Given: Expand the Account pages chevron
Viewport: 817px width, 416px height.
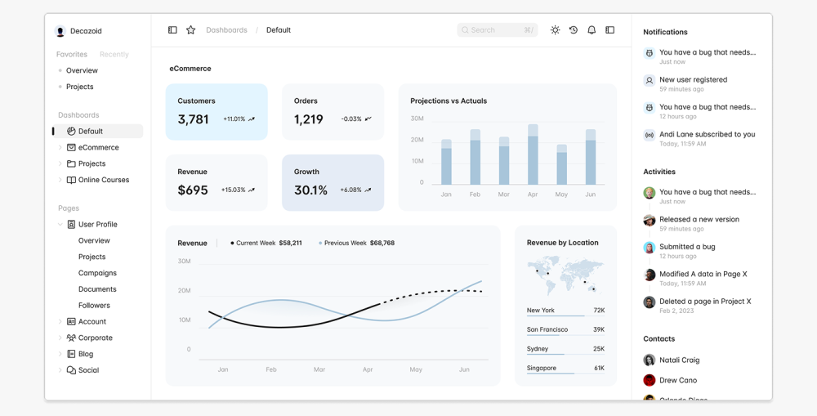Looking at the screenshot, I should click(x=60, y=322).
